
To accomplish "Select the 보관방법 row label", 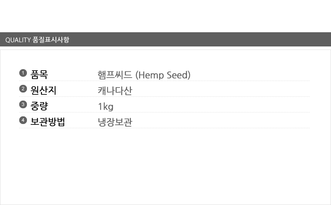I will [x=48, y=122].
